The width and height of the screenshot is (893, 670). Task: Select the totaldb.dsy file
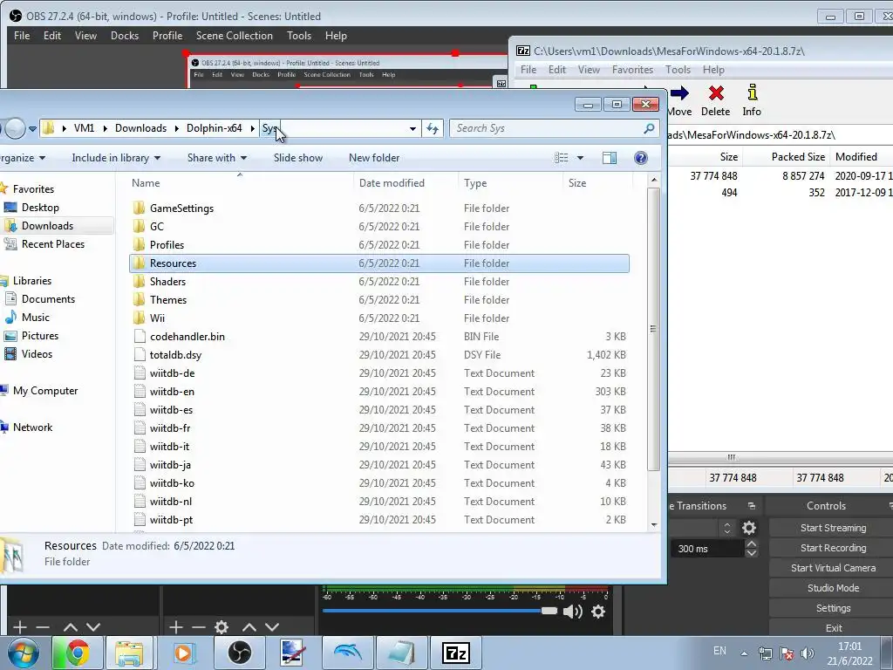379,354
